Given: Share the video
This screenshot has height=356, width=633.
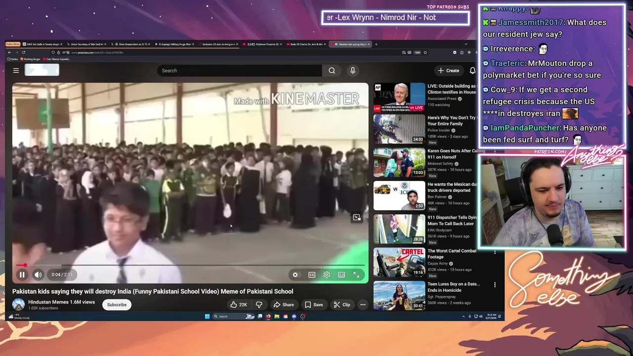Looking at the screenshot, I should [x=284, y=305].
